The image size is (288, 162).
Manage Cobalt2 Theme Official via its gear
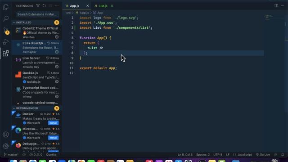pos(57,37)
